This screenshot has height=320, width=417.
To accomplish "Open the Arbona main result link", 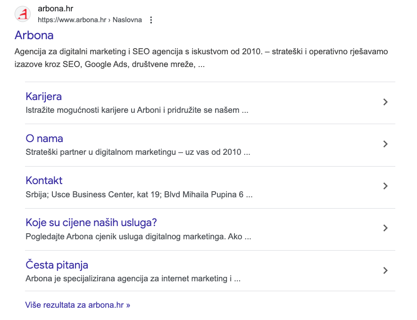I will coord(33,35).
